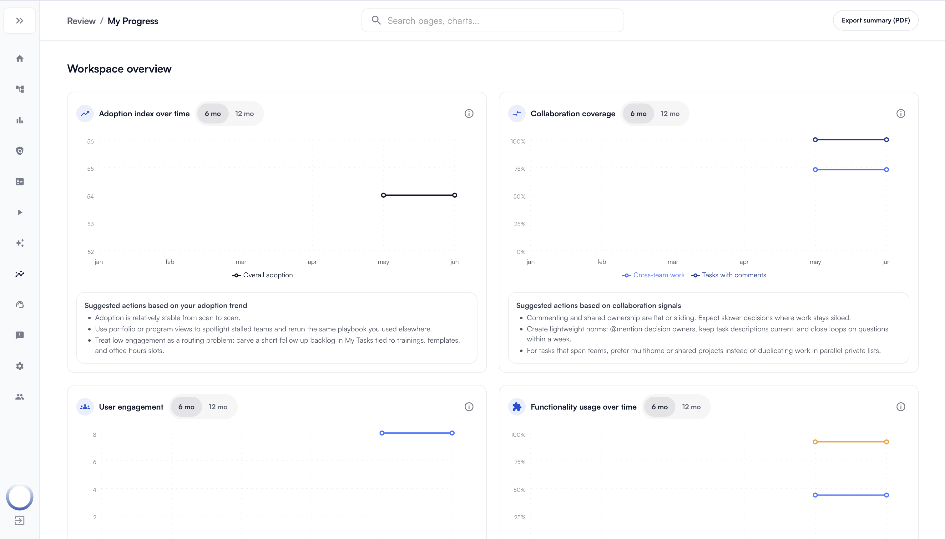The width and height of the screenshot is (945, 539).
Task: Click the May point on Overall adoption line
Action: click(383, 195)
